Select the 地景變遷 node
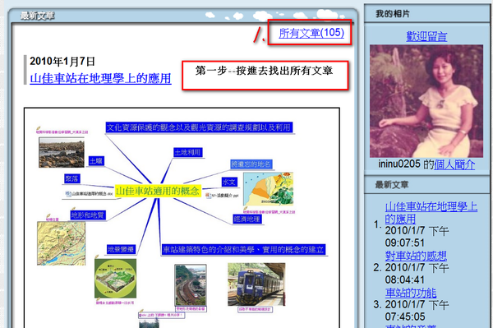 coord(121,249)
